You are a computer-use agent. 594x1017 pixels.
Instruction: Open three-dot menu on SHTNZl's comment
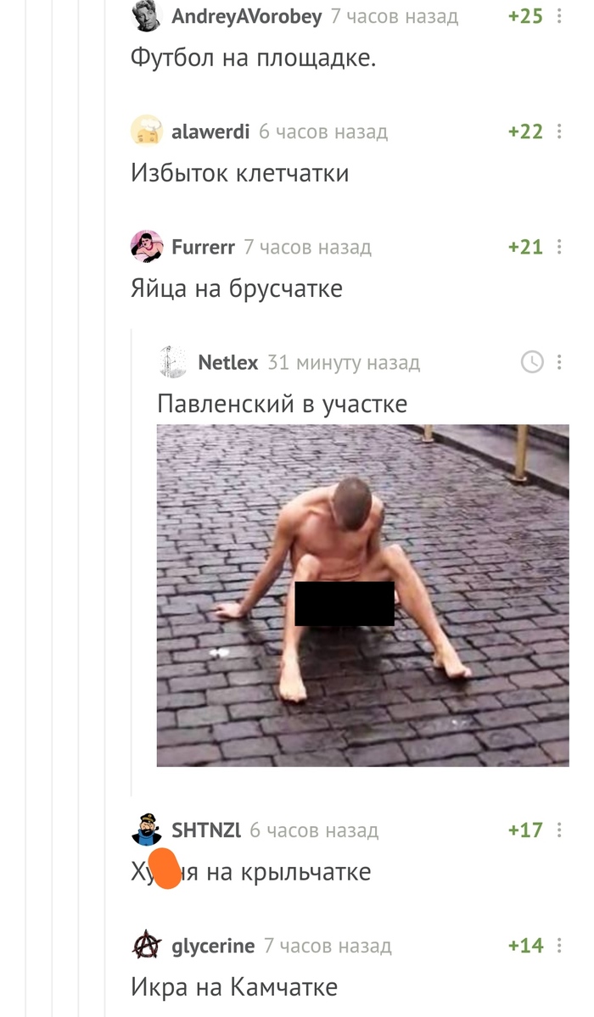click(559, 830)
